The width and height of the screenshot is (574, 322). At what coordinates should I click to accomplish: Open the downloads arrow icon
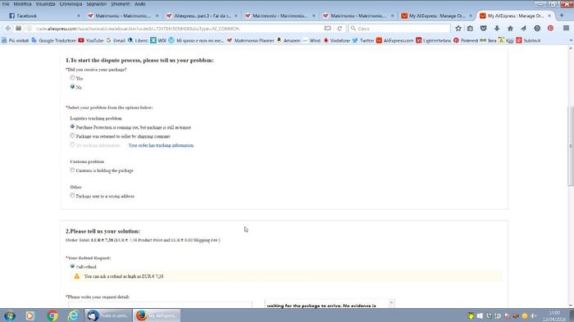click(x=497, y=28)
